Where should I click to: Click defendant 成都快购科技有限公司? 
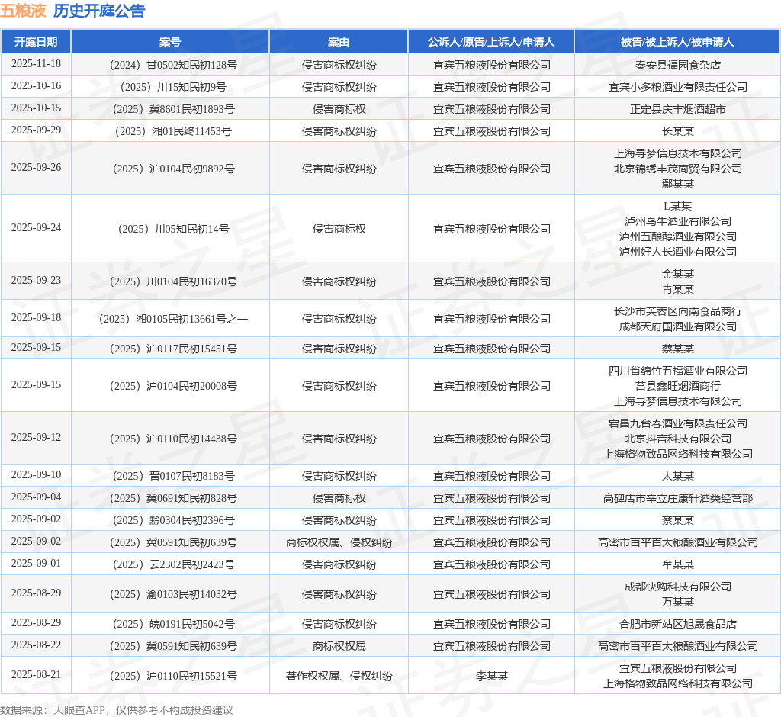pos(677,587)
